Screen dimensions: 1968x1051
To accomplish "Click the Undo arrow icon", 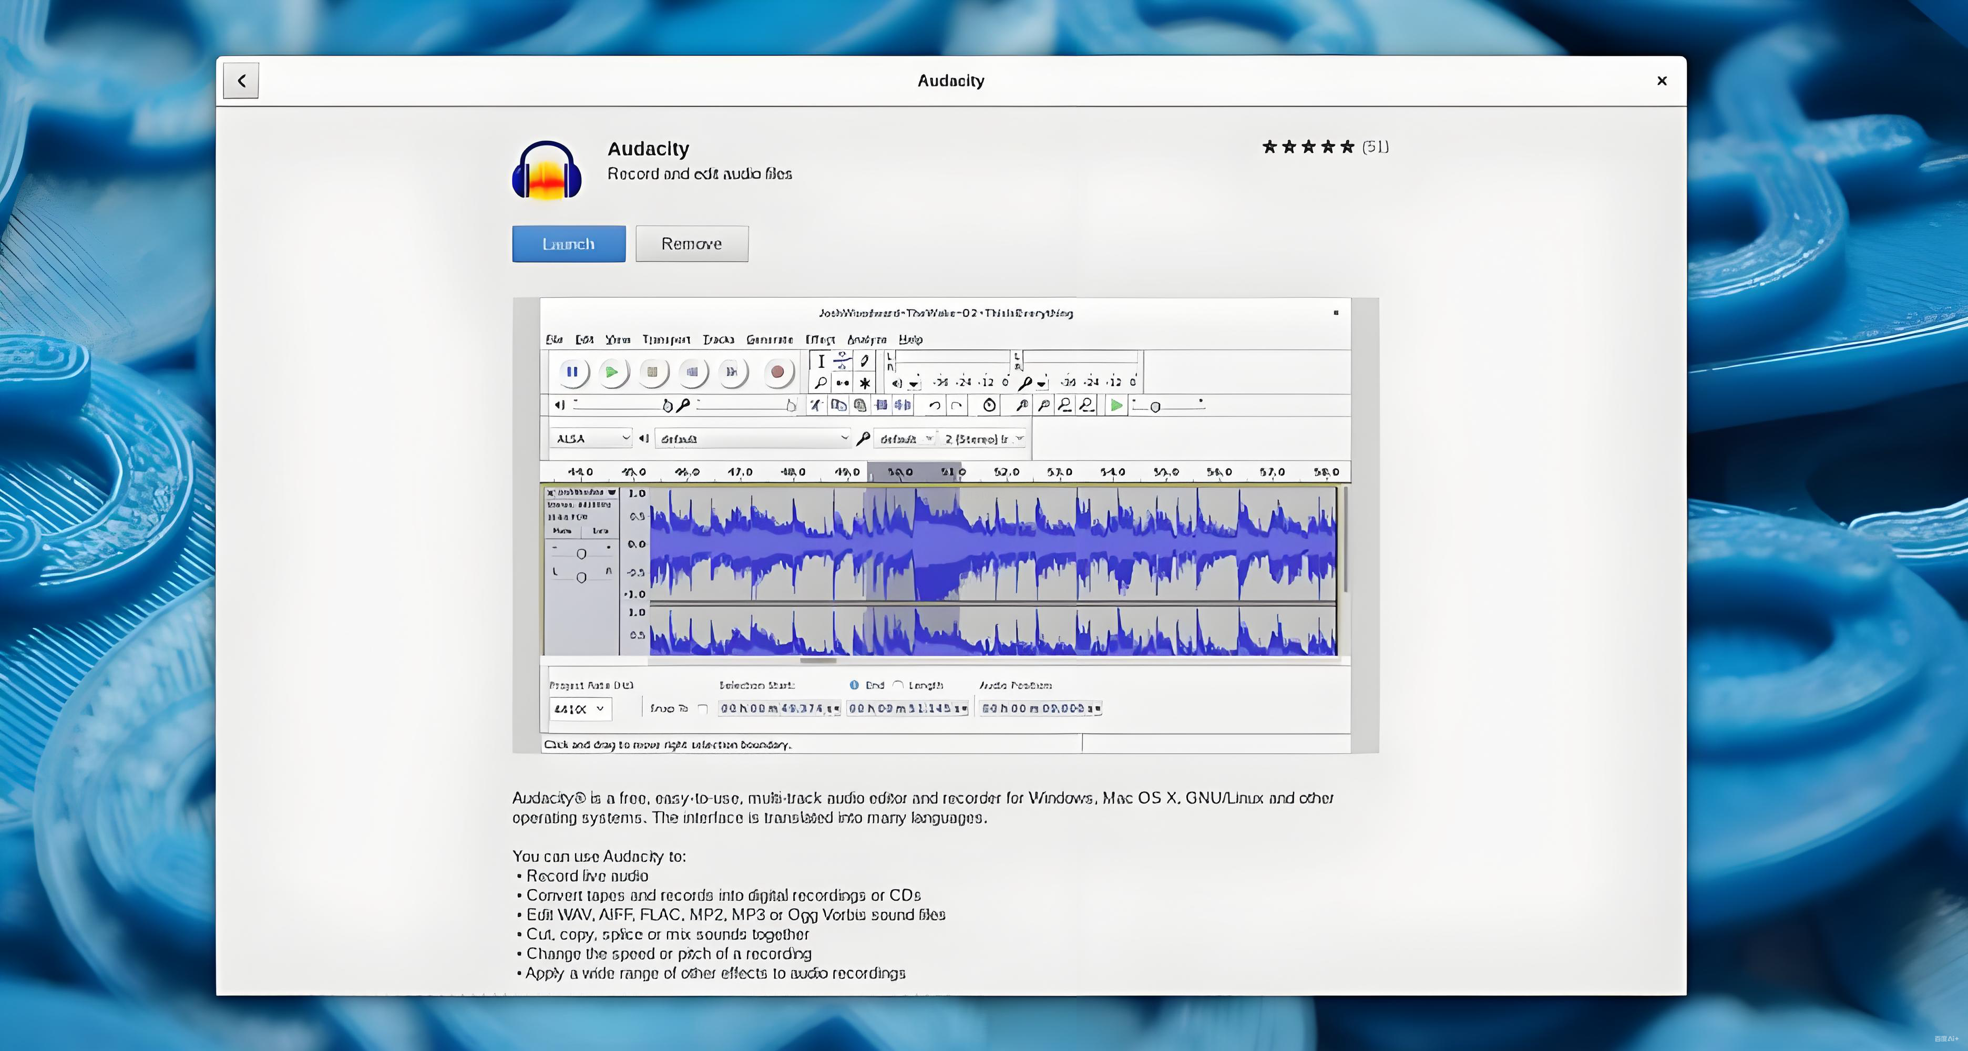I will 935,406.
